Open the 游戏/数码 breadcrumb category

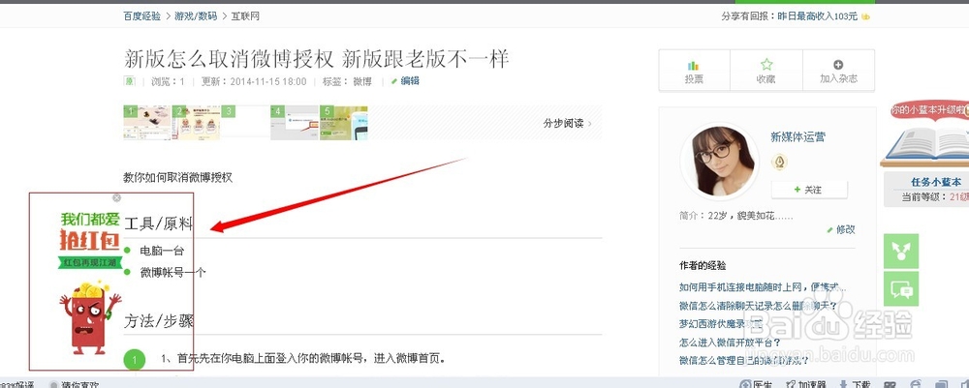pyautogui.click(x=196, y=16)
